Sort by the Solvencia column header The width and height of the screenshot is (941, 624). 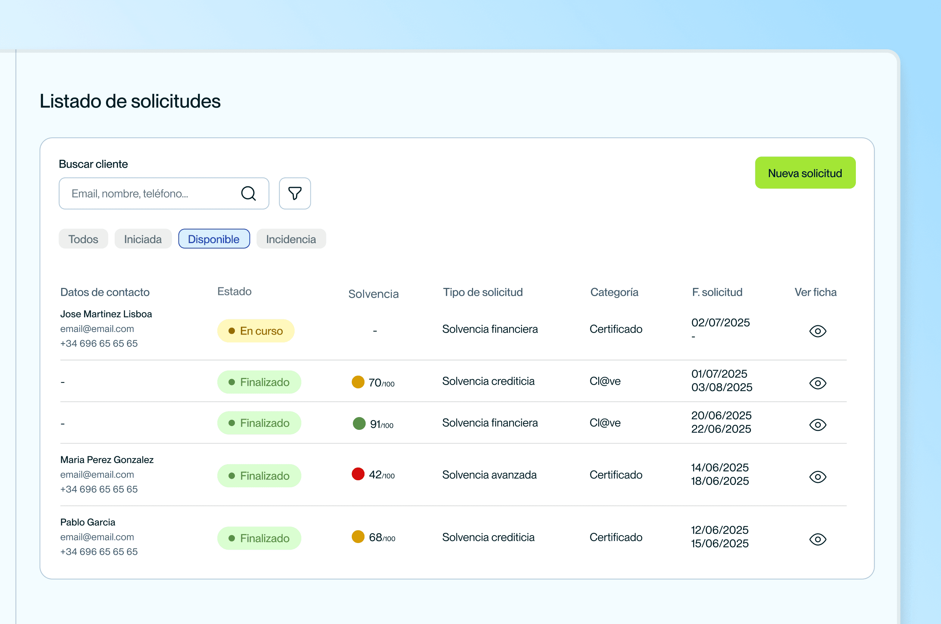[373, 294]
